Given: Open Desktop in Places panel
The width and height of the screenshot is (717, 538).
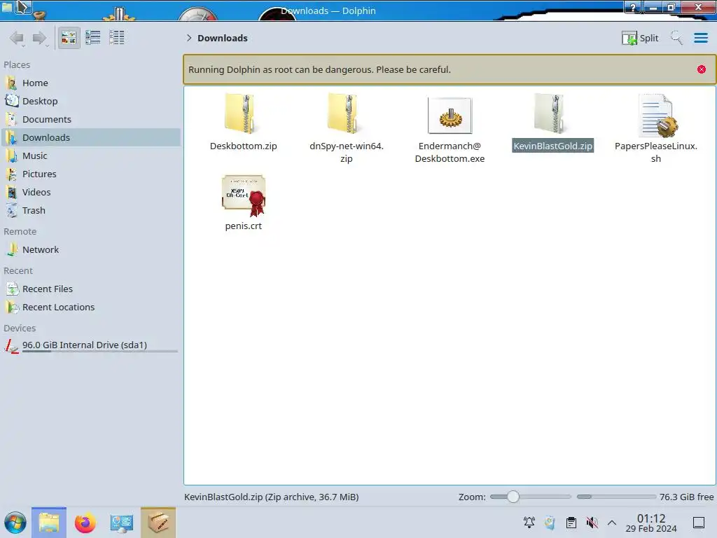Looking at the screenshot, I should coord(91,101).
